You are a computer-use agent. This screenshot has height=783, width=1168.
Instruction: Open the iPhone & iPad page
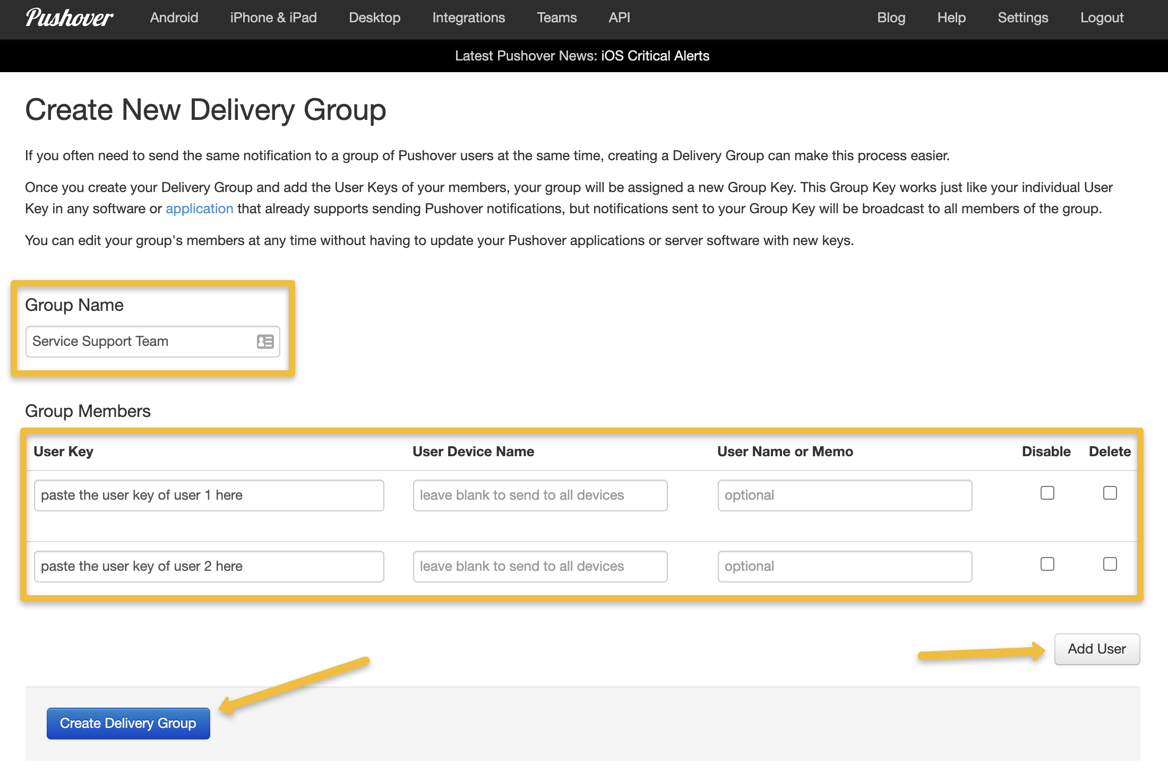click(273, 18)
